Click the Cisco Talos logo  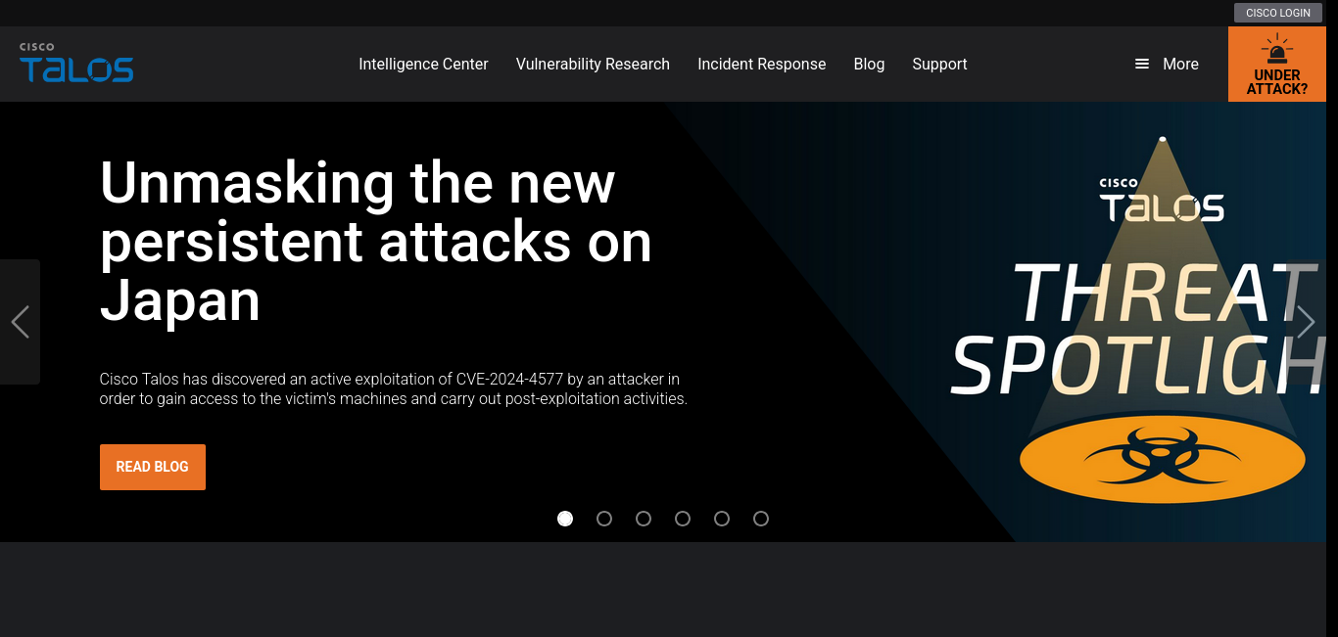pos(76,63)
